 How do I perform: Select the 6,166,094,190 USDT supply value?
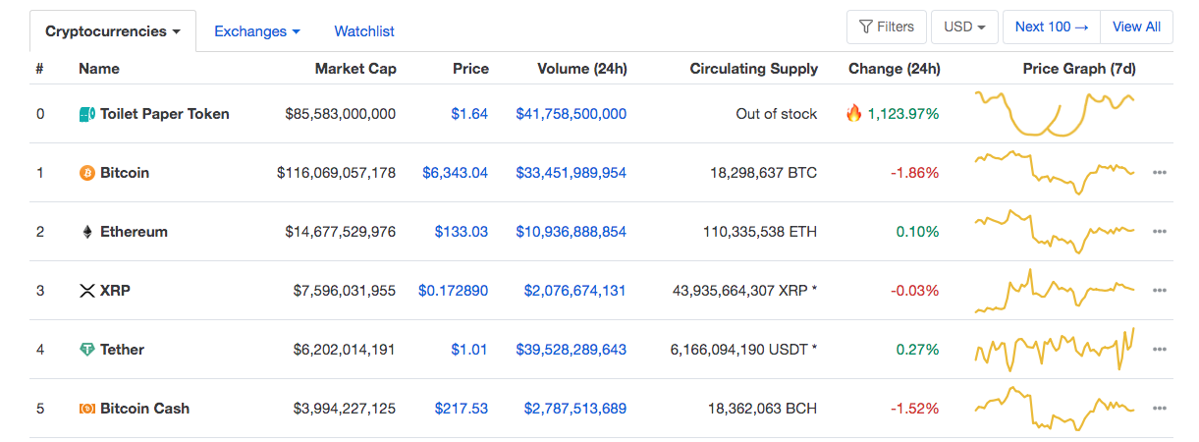743,350
